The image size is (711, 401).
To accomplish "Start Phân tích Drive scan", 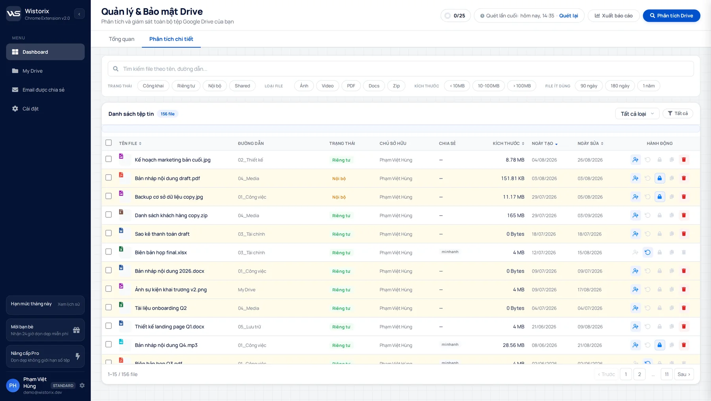I will pyautogui.click(x=671, y=16).
